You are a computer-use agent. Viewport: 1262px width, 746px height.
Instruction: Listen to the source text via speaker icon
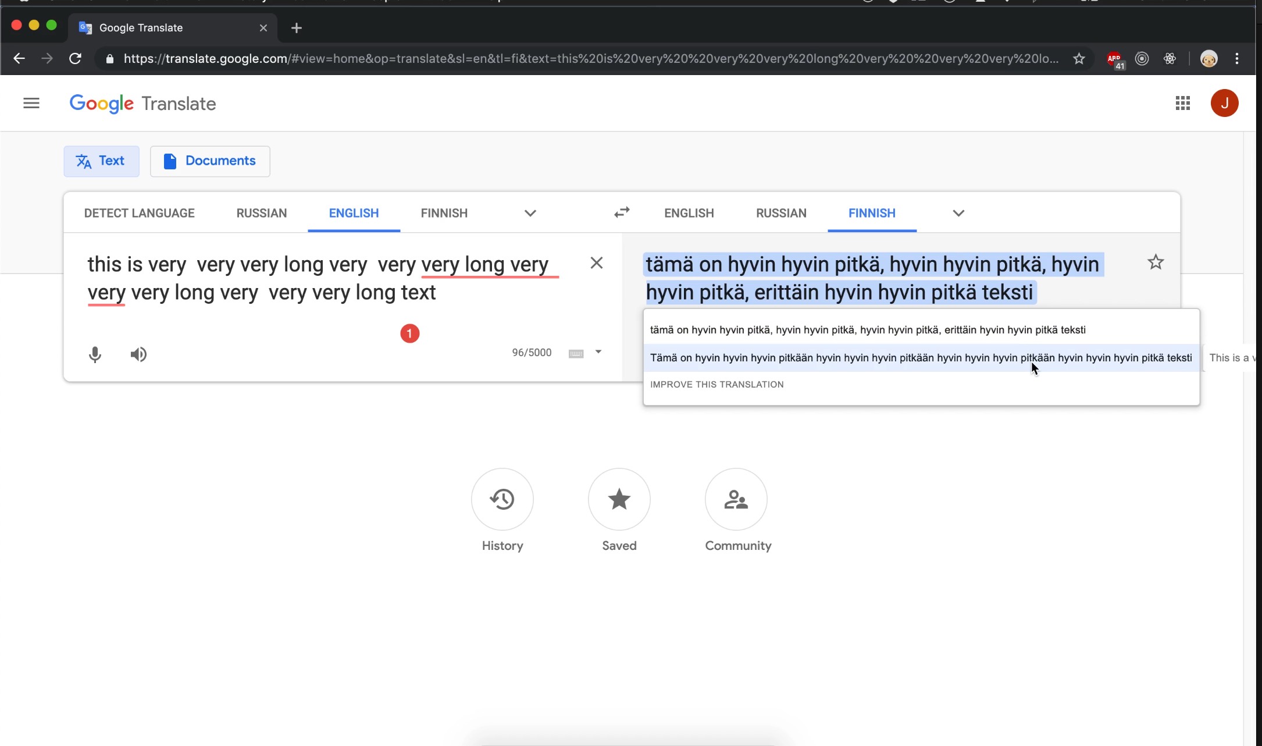138,354
